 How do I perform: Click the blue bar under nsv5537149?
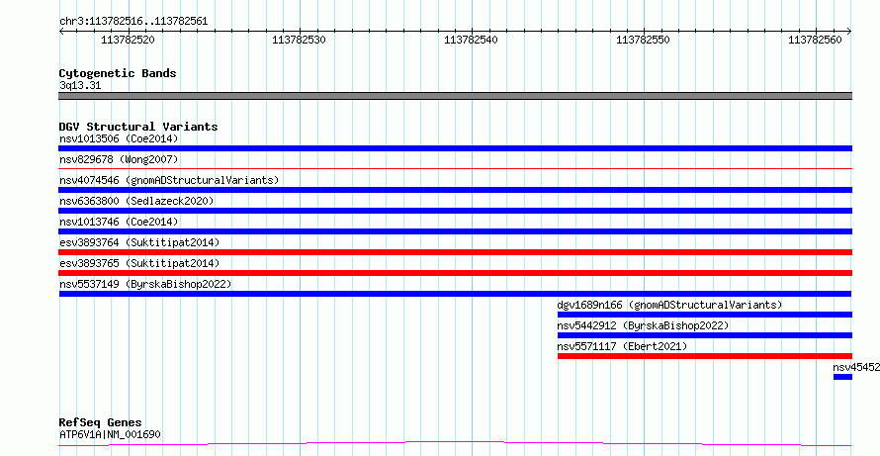(x=455, y=294)
